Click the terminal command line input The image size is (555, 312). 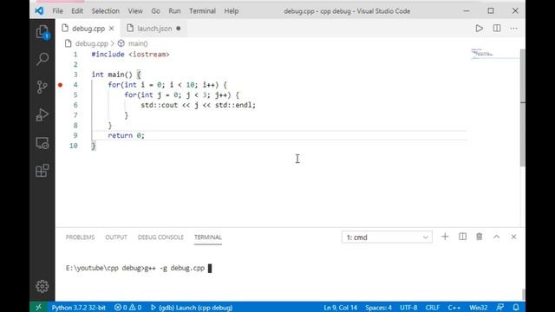coord(210,268)
